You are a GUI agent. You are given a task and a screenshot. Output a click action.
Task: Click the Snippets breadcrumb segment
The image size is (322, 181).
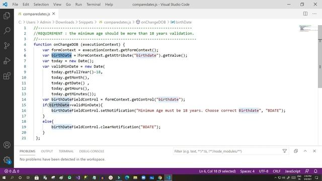(86, 22)
